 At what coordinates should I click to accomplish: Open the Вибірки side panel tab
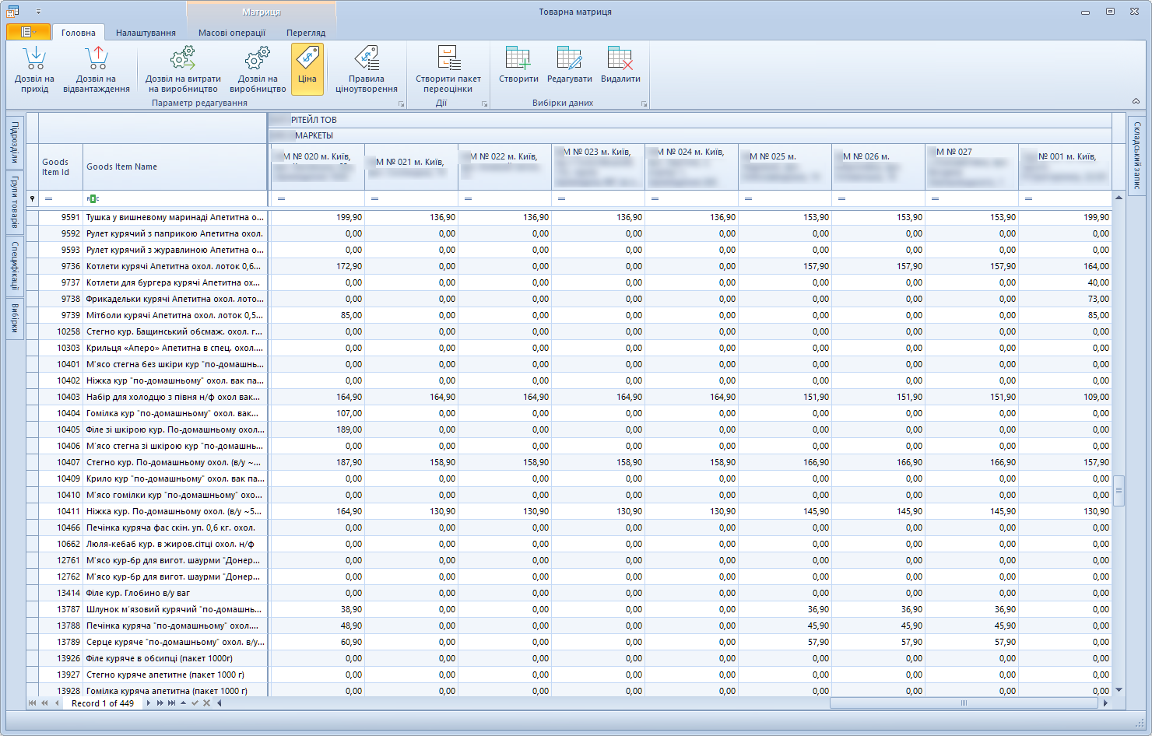coord(15,318)
